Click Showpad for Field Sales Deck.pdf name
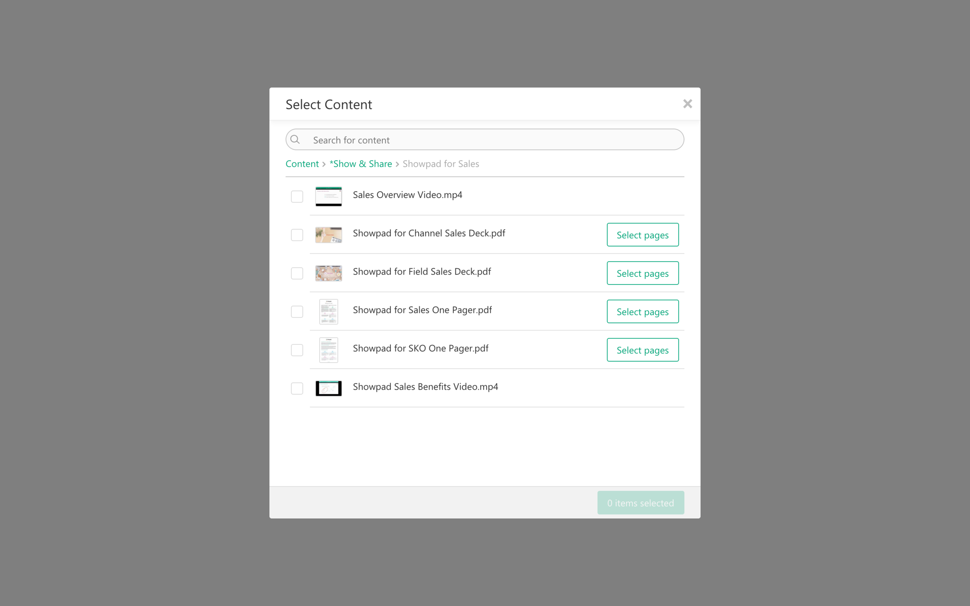970x606 pixels. tap(421, 272)
